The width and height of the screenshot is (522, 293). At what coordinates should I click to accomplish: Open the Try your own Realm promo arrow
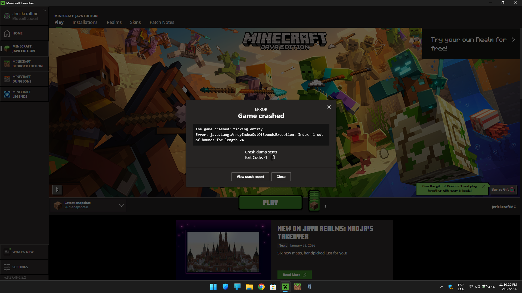[513, 40]
